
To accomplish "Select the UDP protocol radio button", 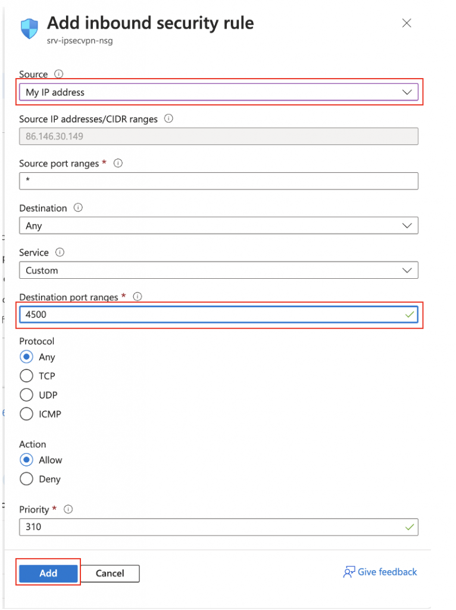I will (26, 395).
